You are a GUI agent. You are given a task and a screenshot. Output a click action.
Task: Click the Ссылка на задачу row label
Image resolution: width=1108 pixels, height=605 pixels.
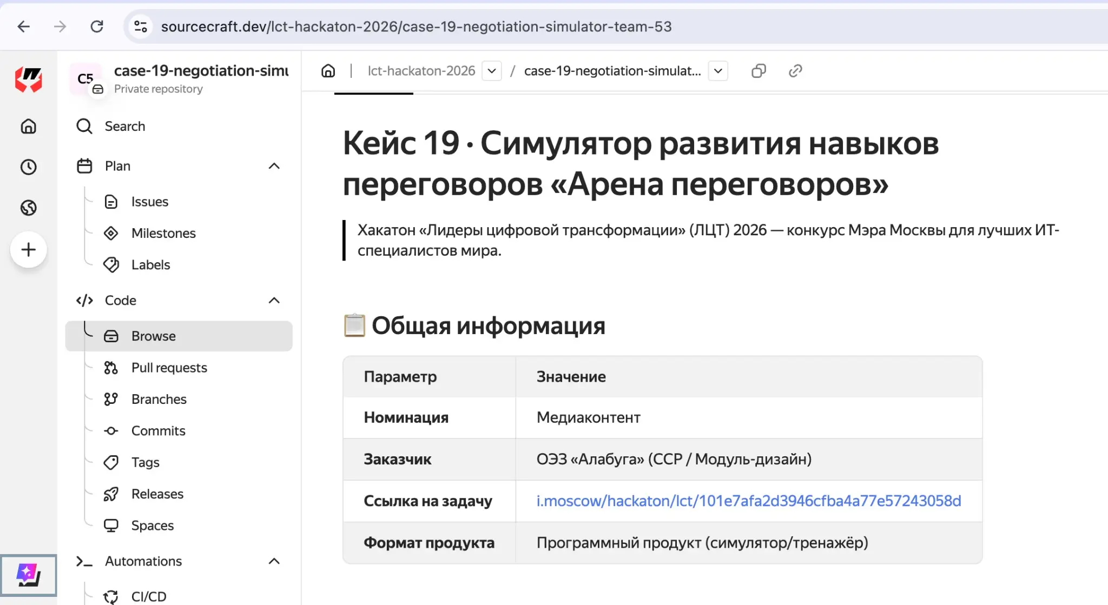428,501
